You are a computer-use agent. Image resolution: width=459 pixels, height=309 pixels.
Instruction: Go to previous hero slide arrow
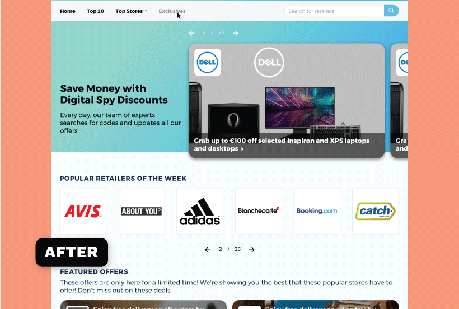point(192,33)
